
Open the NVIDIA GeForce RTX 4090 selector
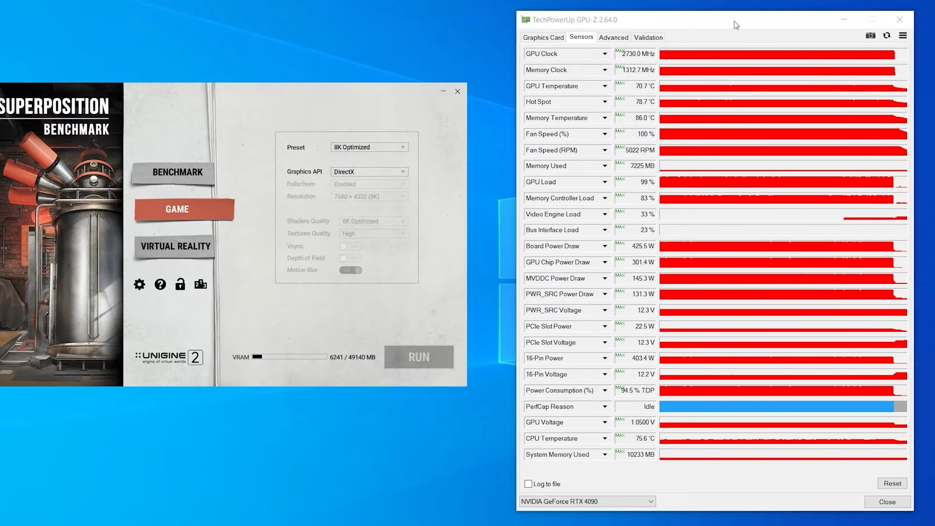(x=587, y=502)
